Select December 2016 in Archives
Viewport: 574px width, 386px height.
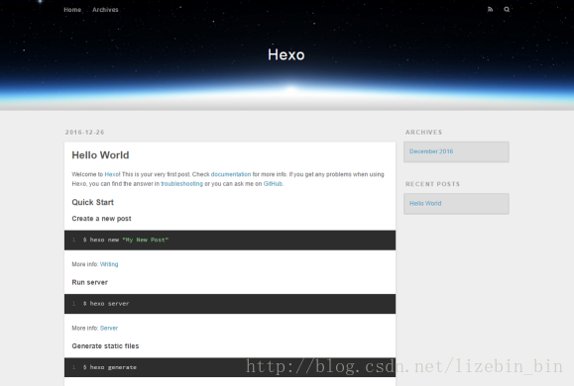pos(431,151)
